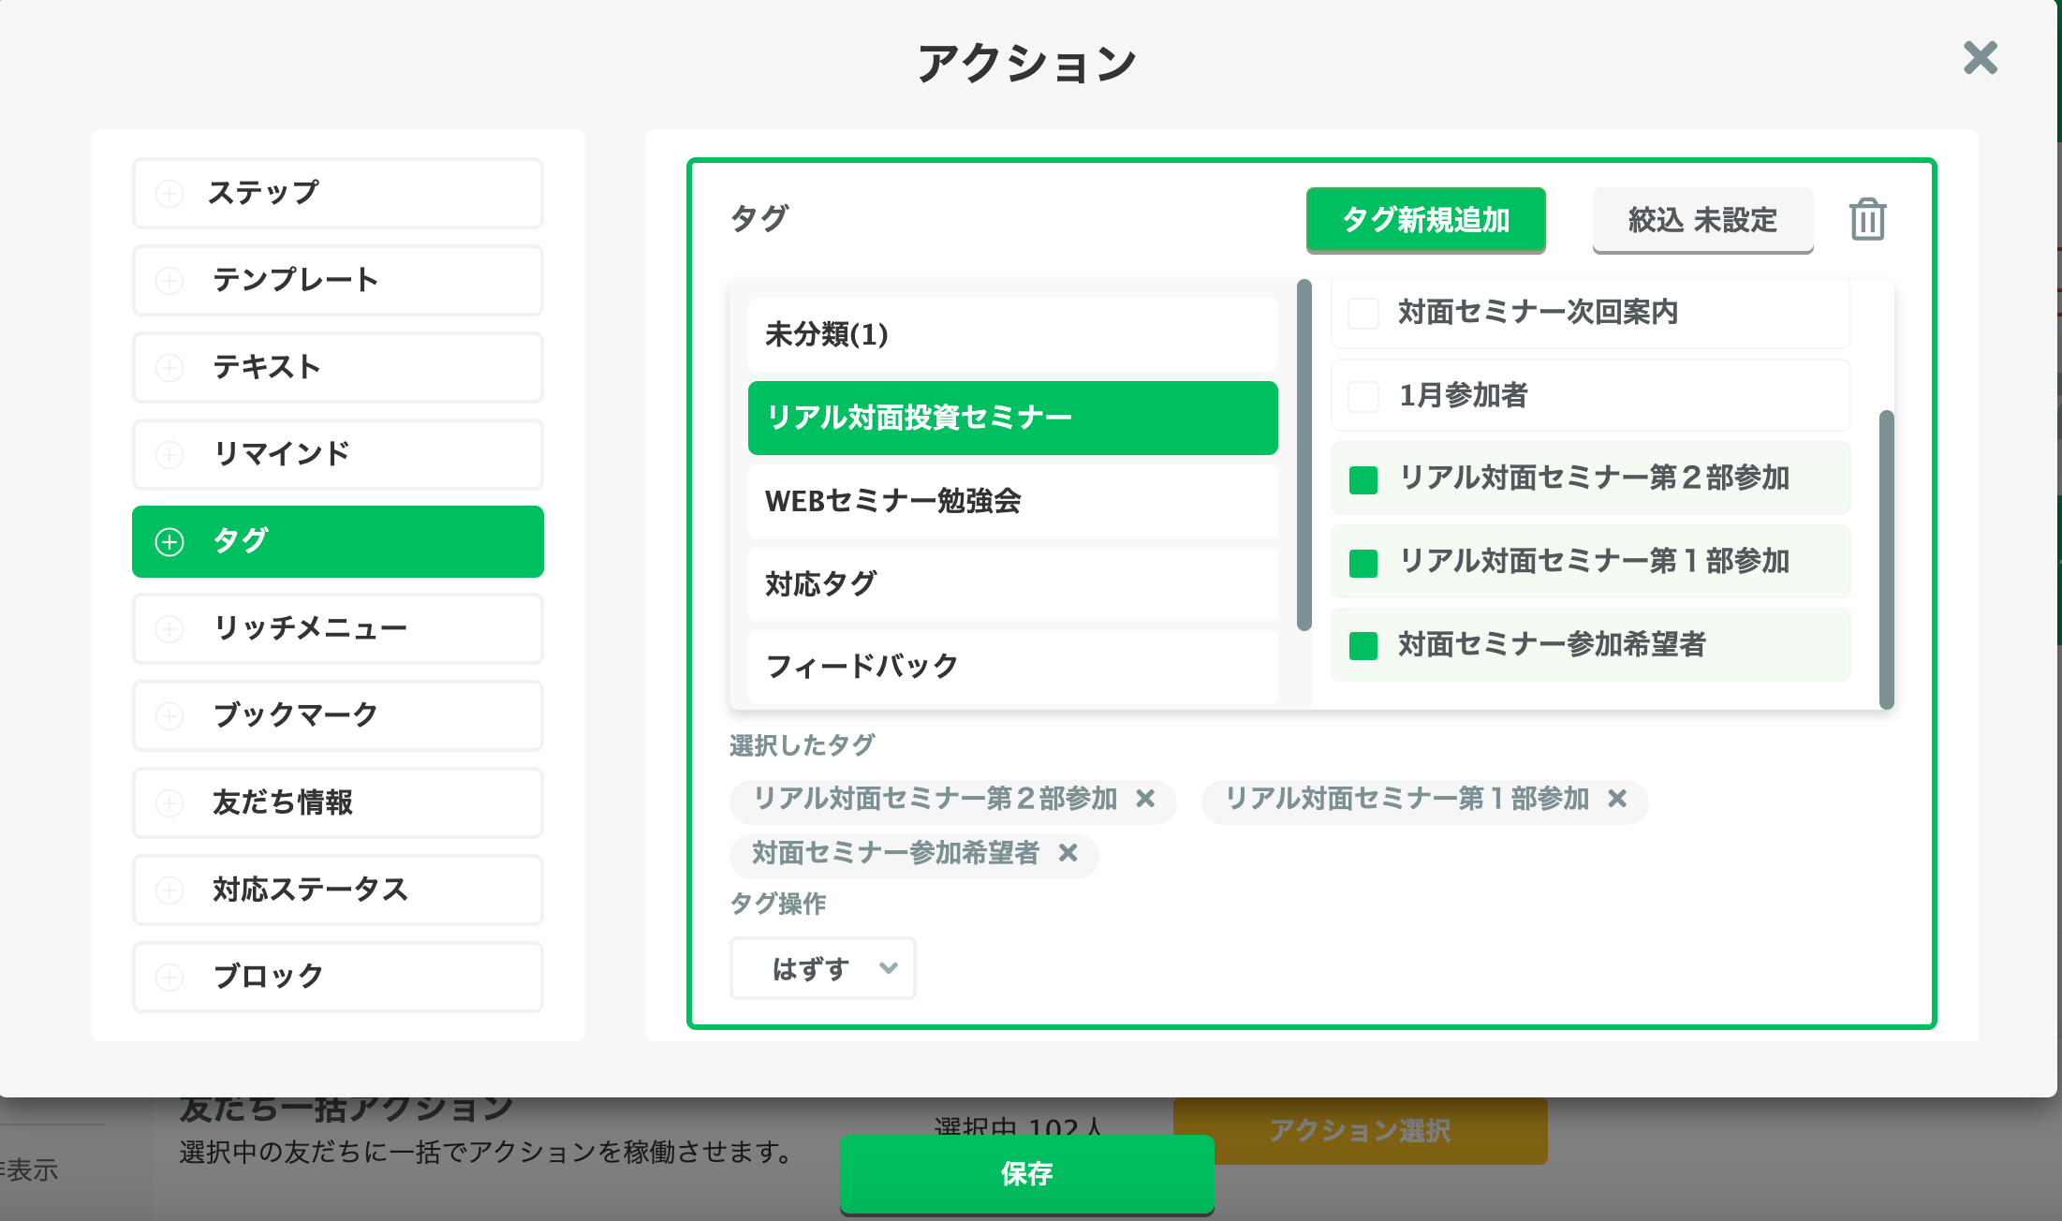Screen dimensions: 2062x1221
Task: Remove the リアル対面セミナー第1部参加 tag chip
Action: point(1619,800)
